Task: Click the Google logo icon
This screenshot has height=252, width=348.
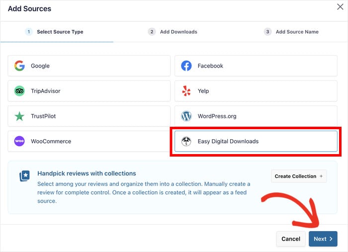Action: point(19,66)
